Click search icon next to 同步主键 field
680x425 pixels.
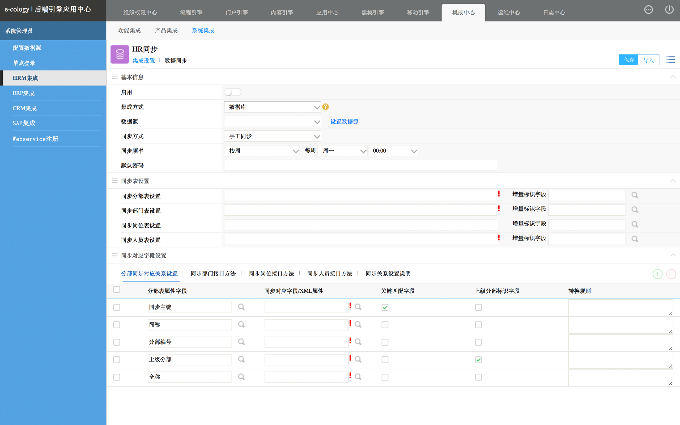241,307
